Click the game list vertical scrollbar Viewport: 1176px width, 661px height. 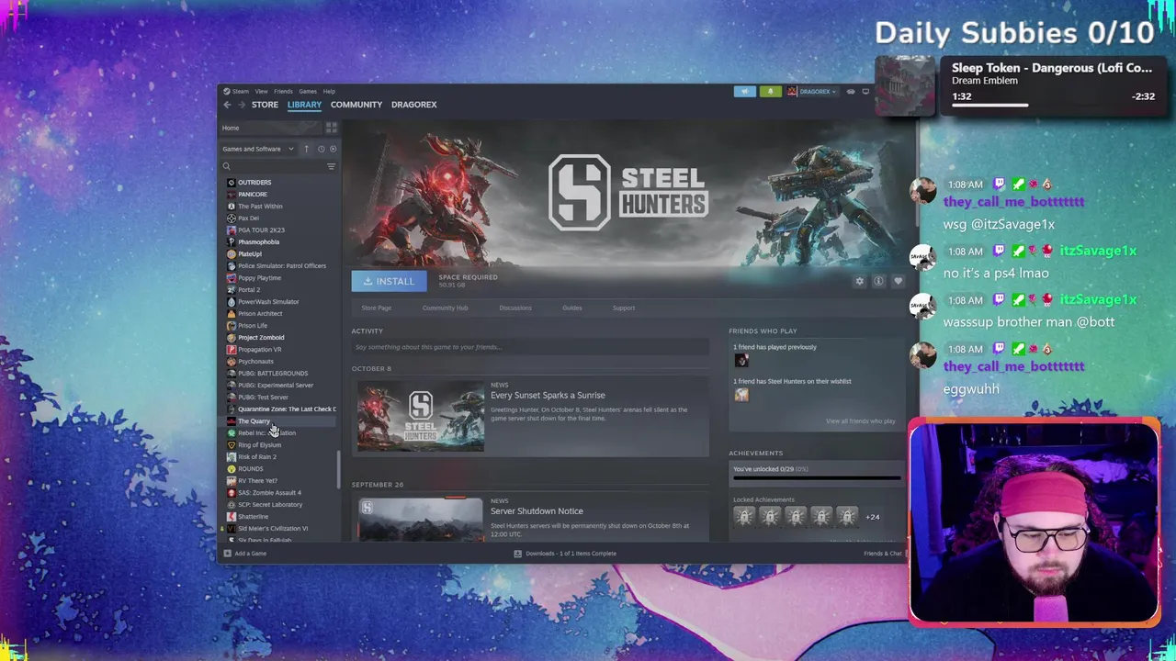[x=339, y=470]
